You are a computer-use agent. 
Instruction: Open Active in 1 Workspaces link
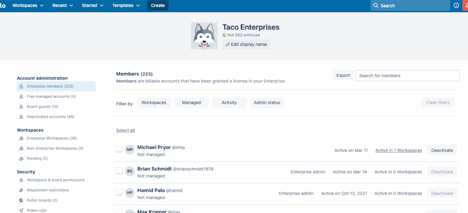399,150
